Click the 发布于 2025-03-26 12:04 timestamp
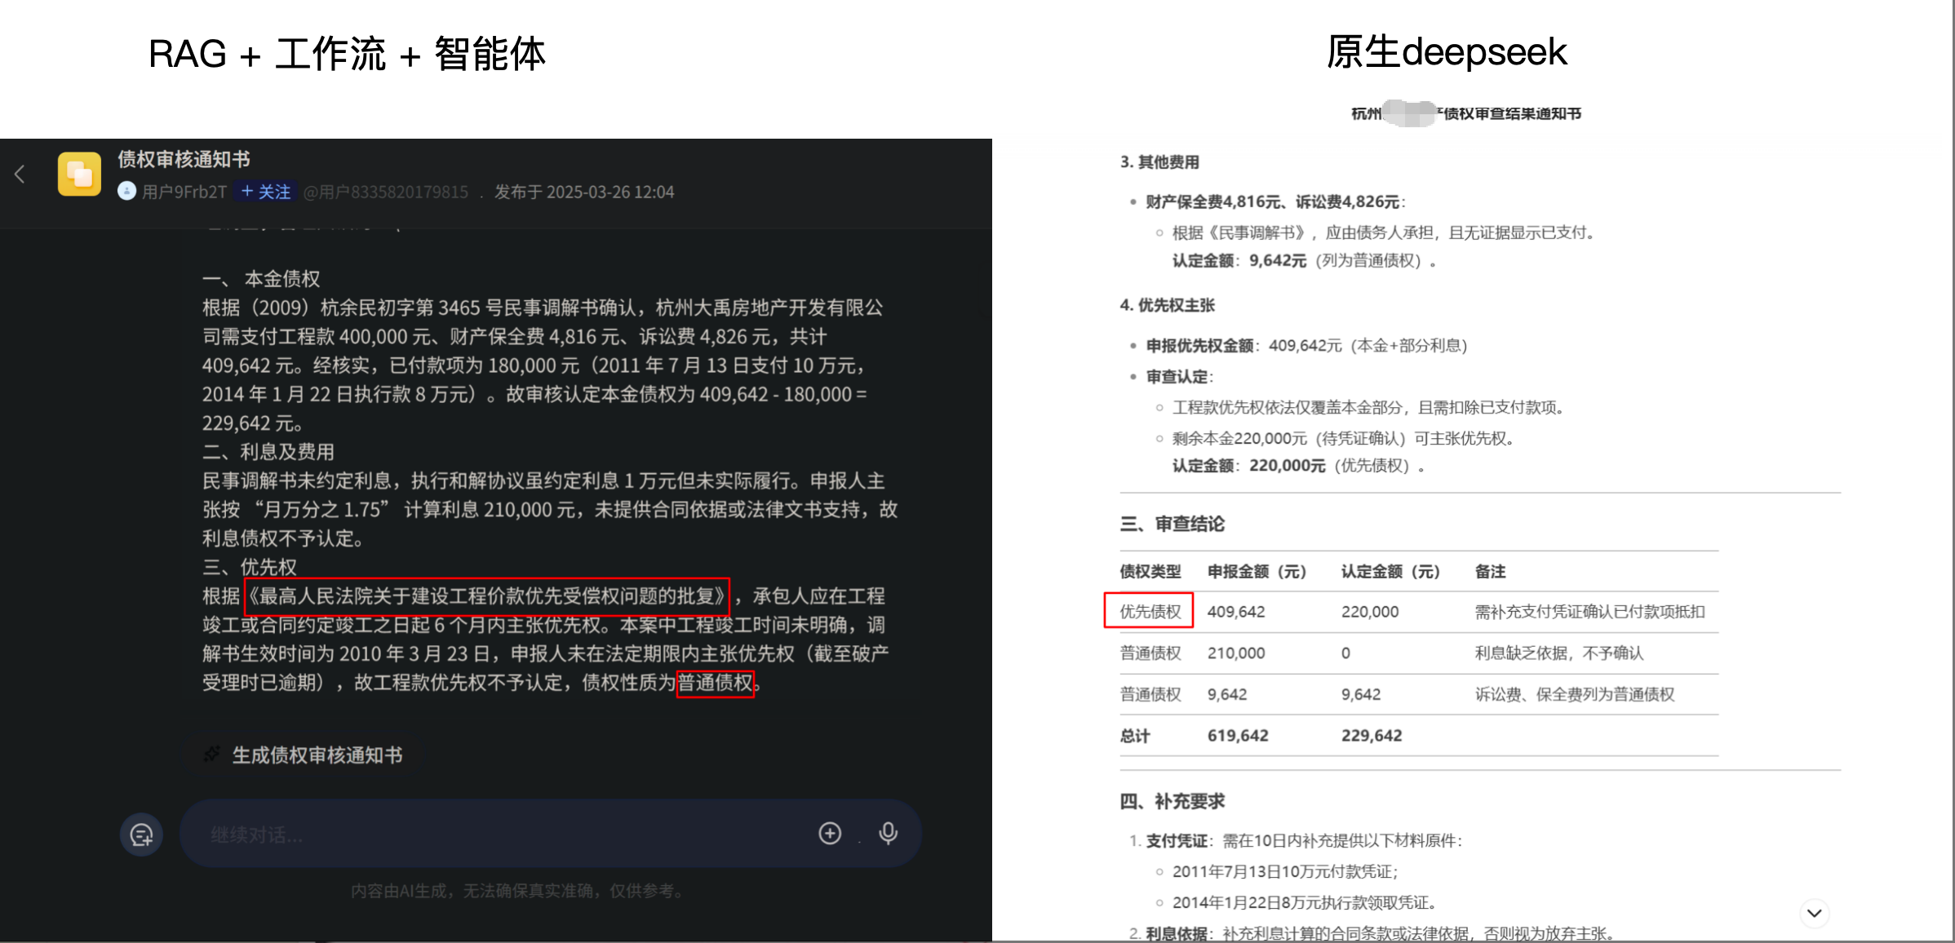 coord(584,192)
